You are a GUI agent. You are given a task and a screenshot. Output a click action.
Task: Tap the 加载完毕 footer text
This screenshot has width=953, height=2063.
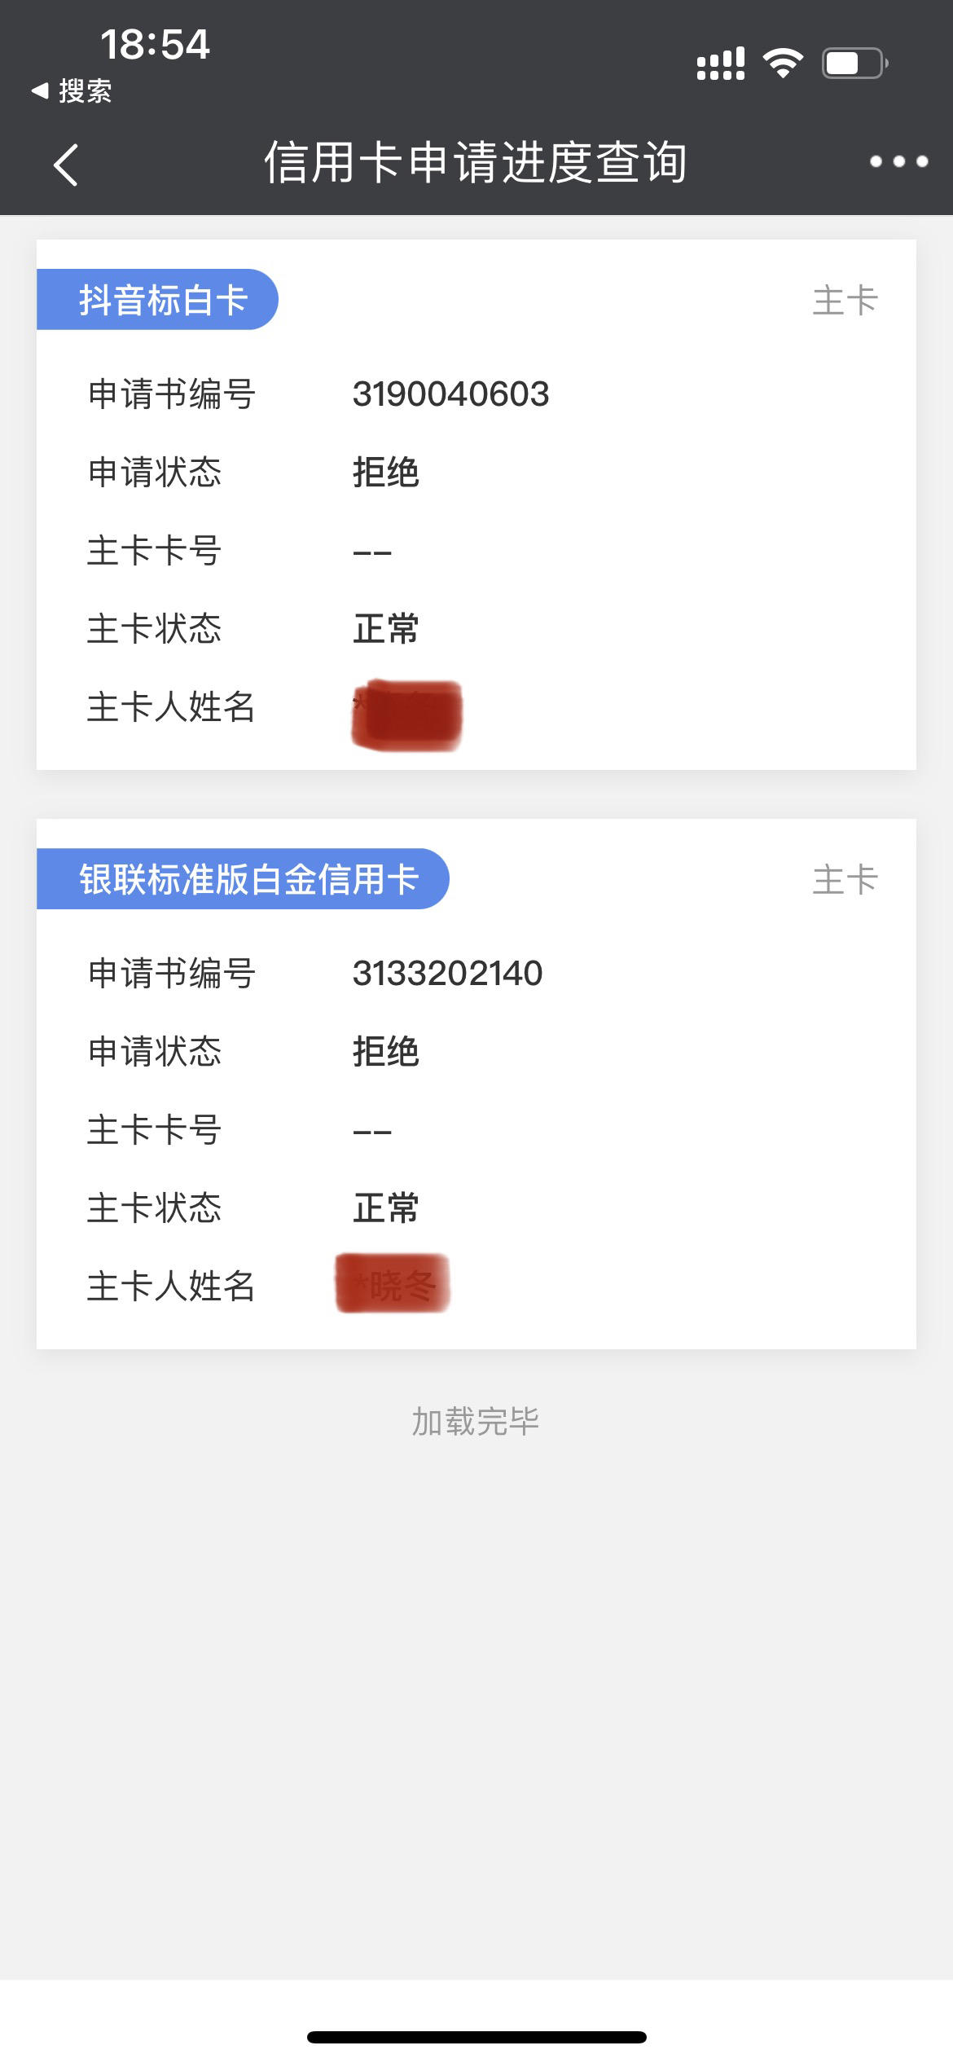476,1422
